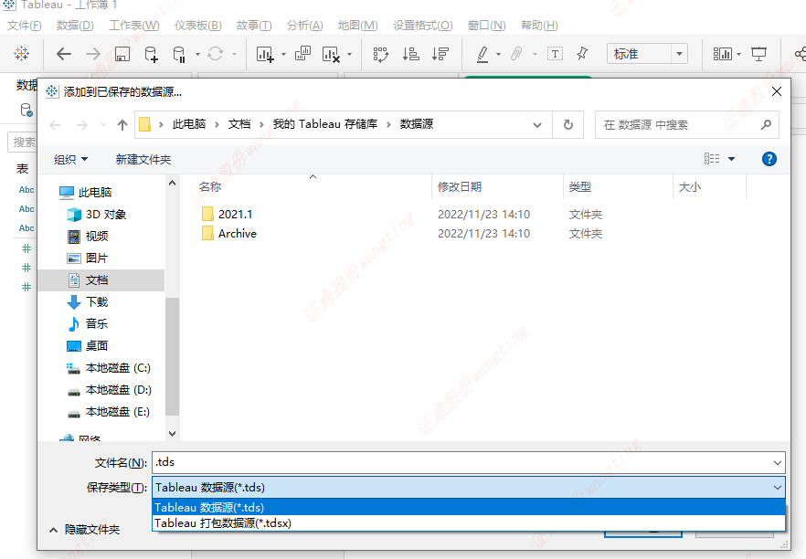Click the show/hide cards icon
Screen dimensions: 806x559
(722, 53)
